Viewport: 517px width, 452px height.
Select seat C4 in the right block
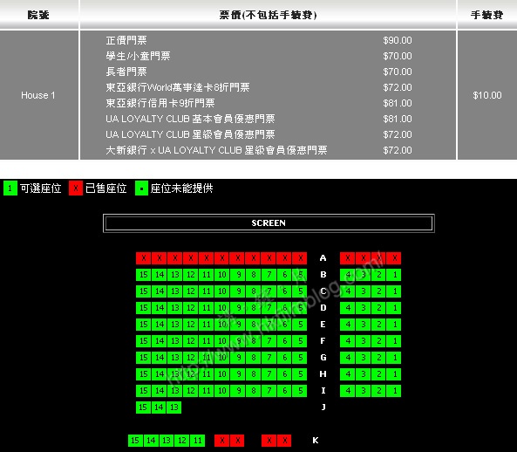348,291
